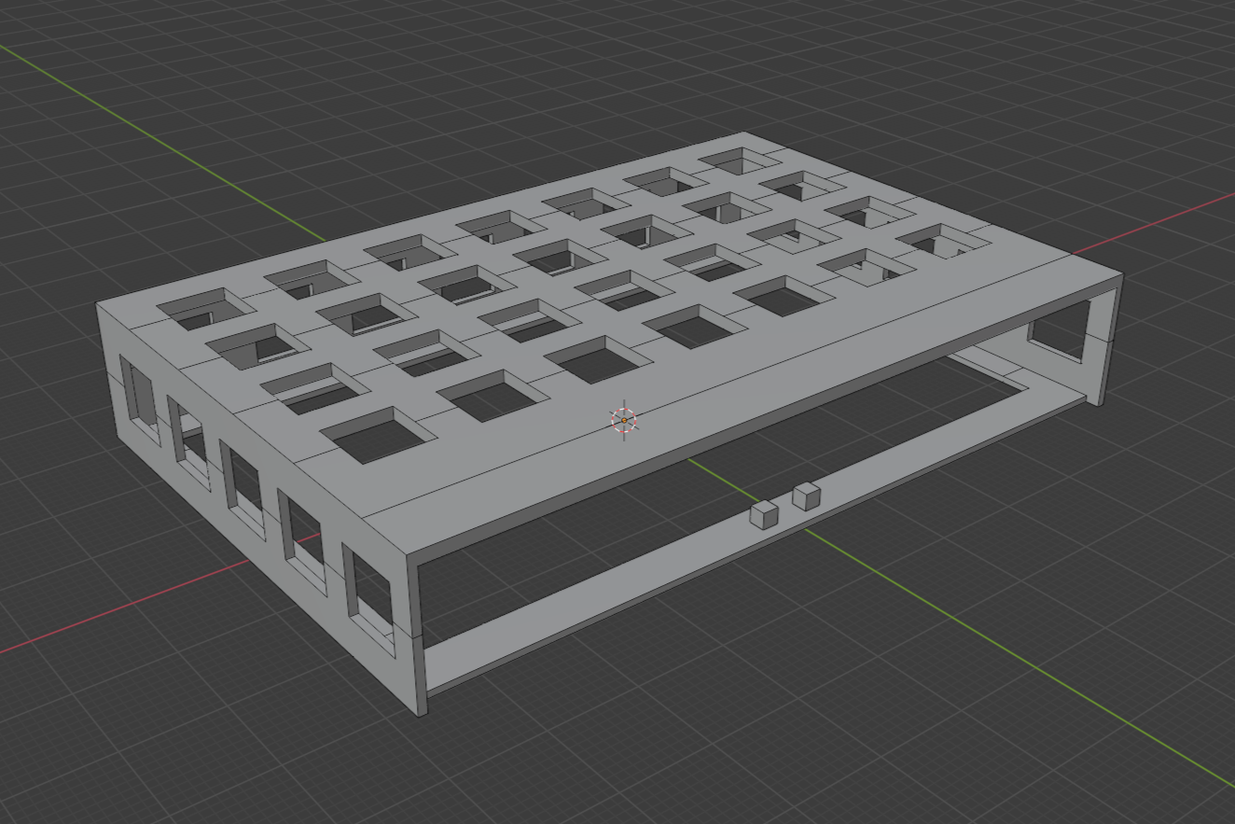Select the right small cube on lower bar
This screenshot has height=824, width=1235.
point(806,496)
